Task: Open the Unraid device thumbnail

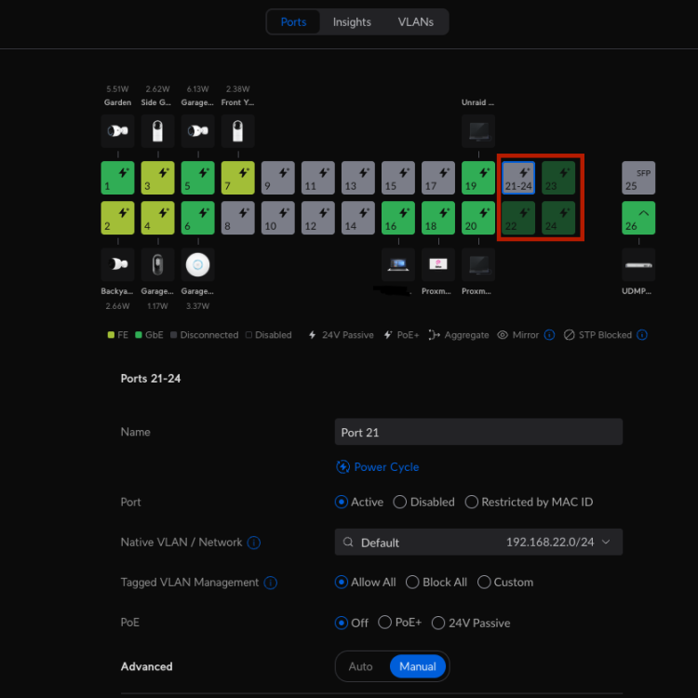Action: [x=478, y=131]
